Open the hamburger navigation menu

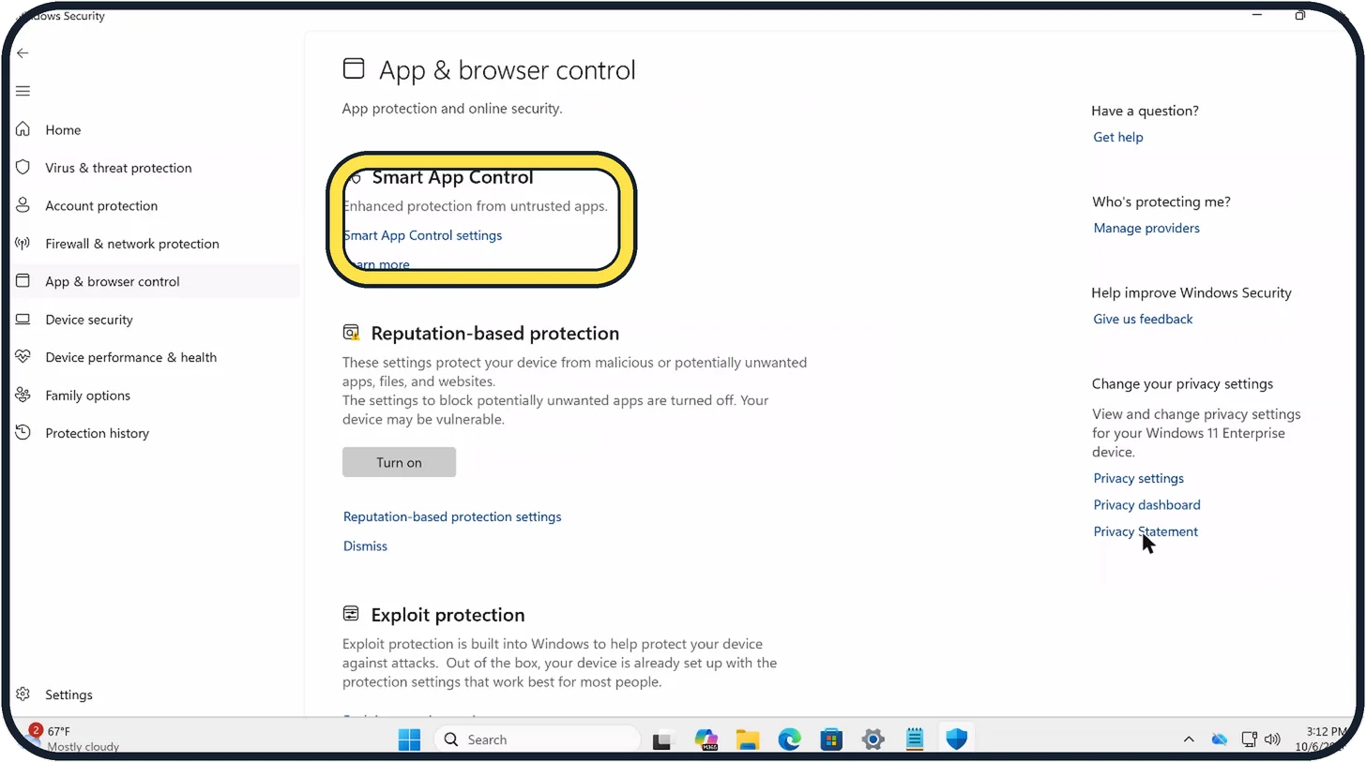(23, 91)
